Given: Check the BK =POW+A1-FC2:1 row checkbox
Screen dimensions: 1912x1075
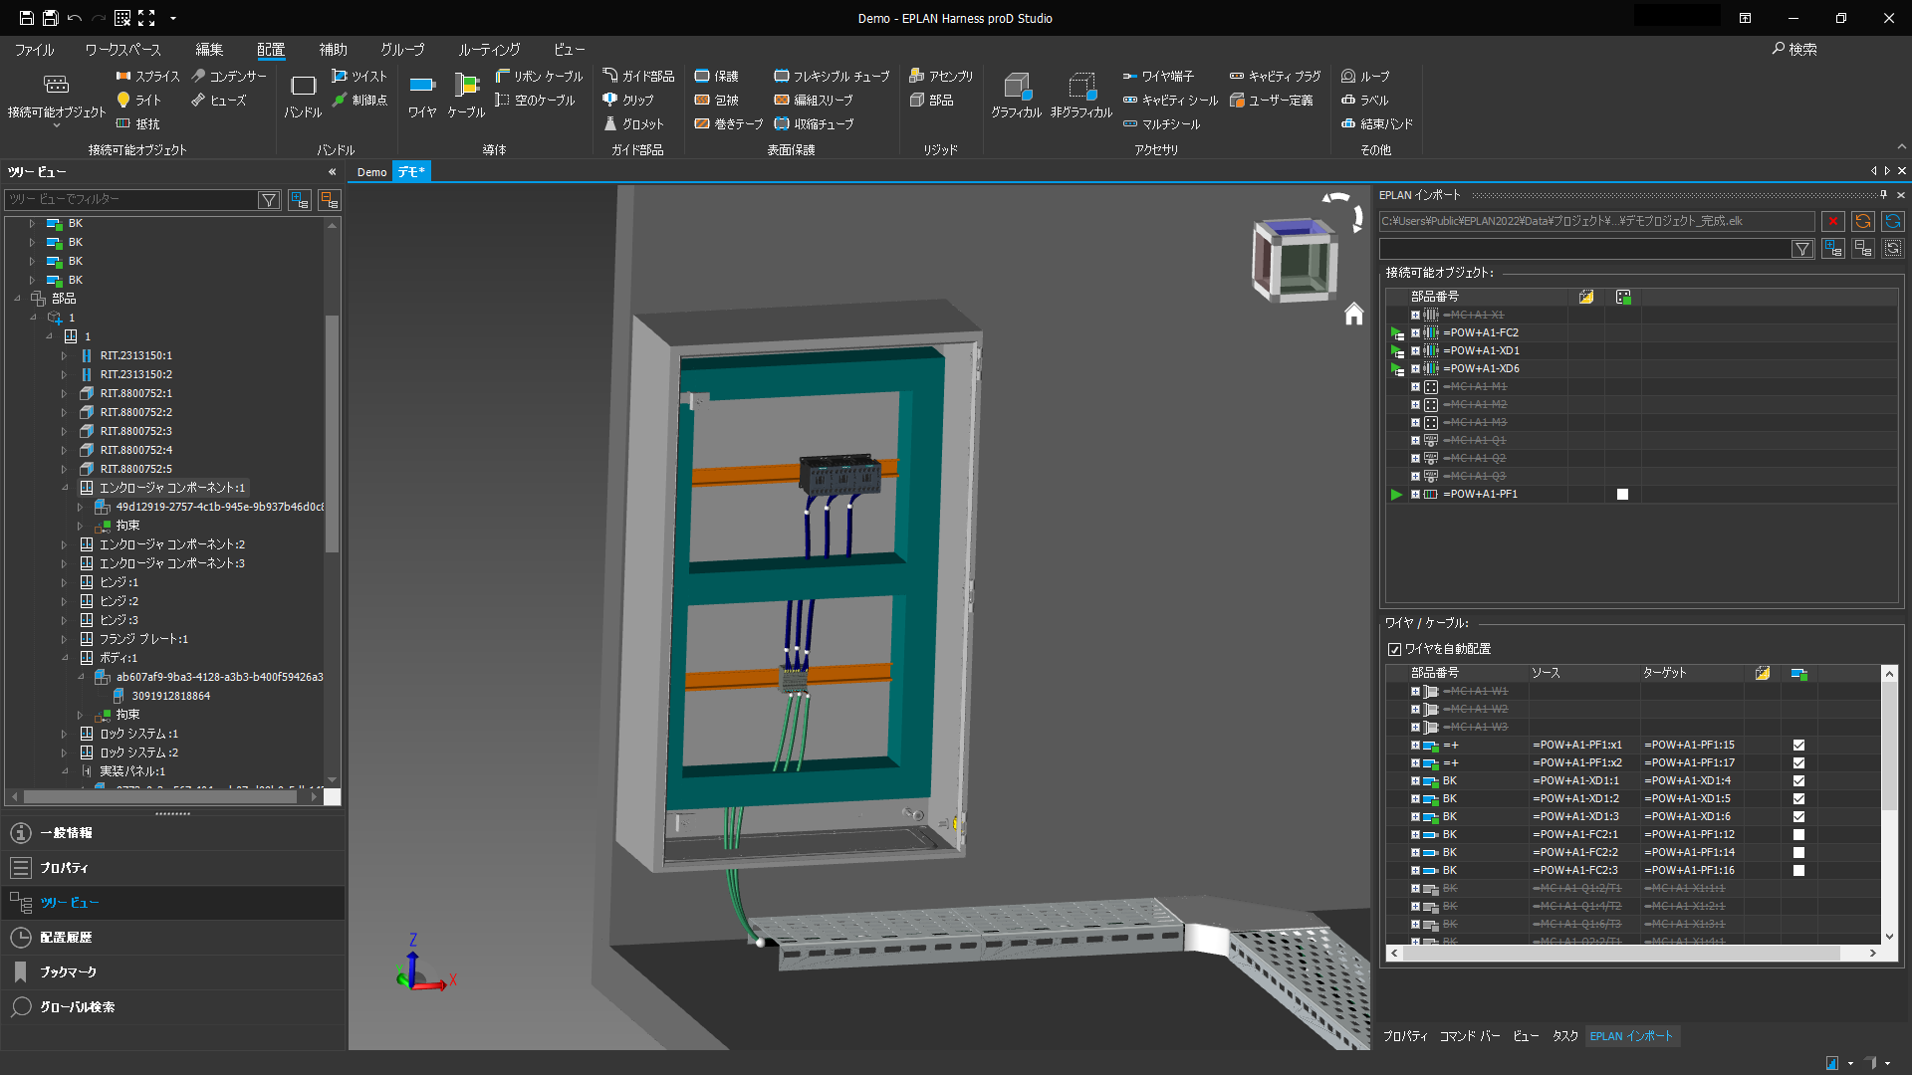Looking at the screenshot, I should pyautogui.click(x=1799, y=835).
